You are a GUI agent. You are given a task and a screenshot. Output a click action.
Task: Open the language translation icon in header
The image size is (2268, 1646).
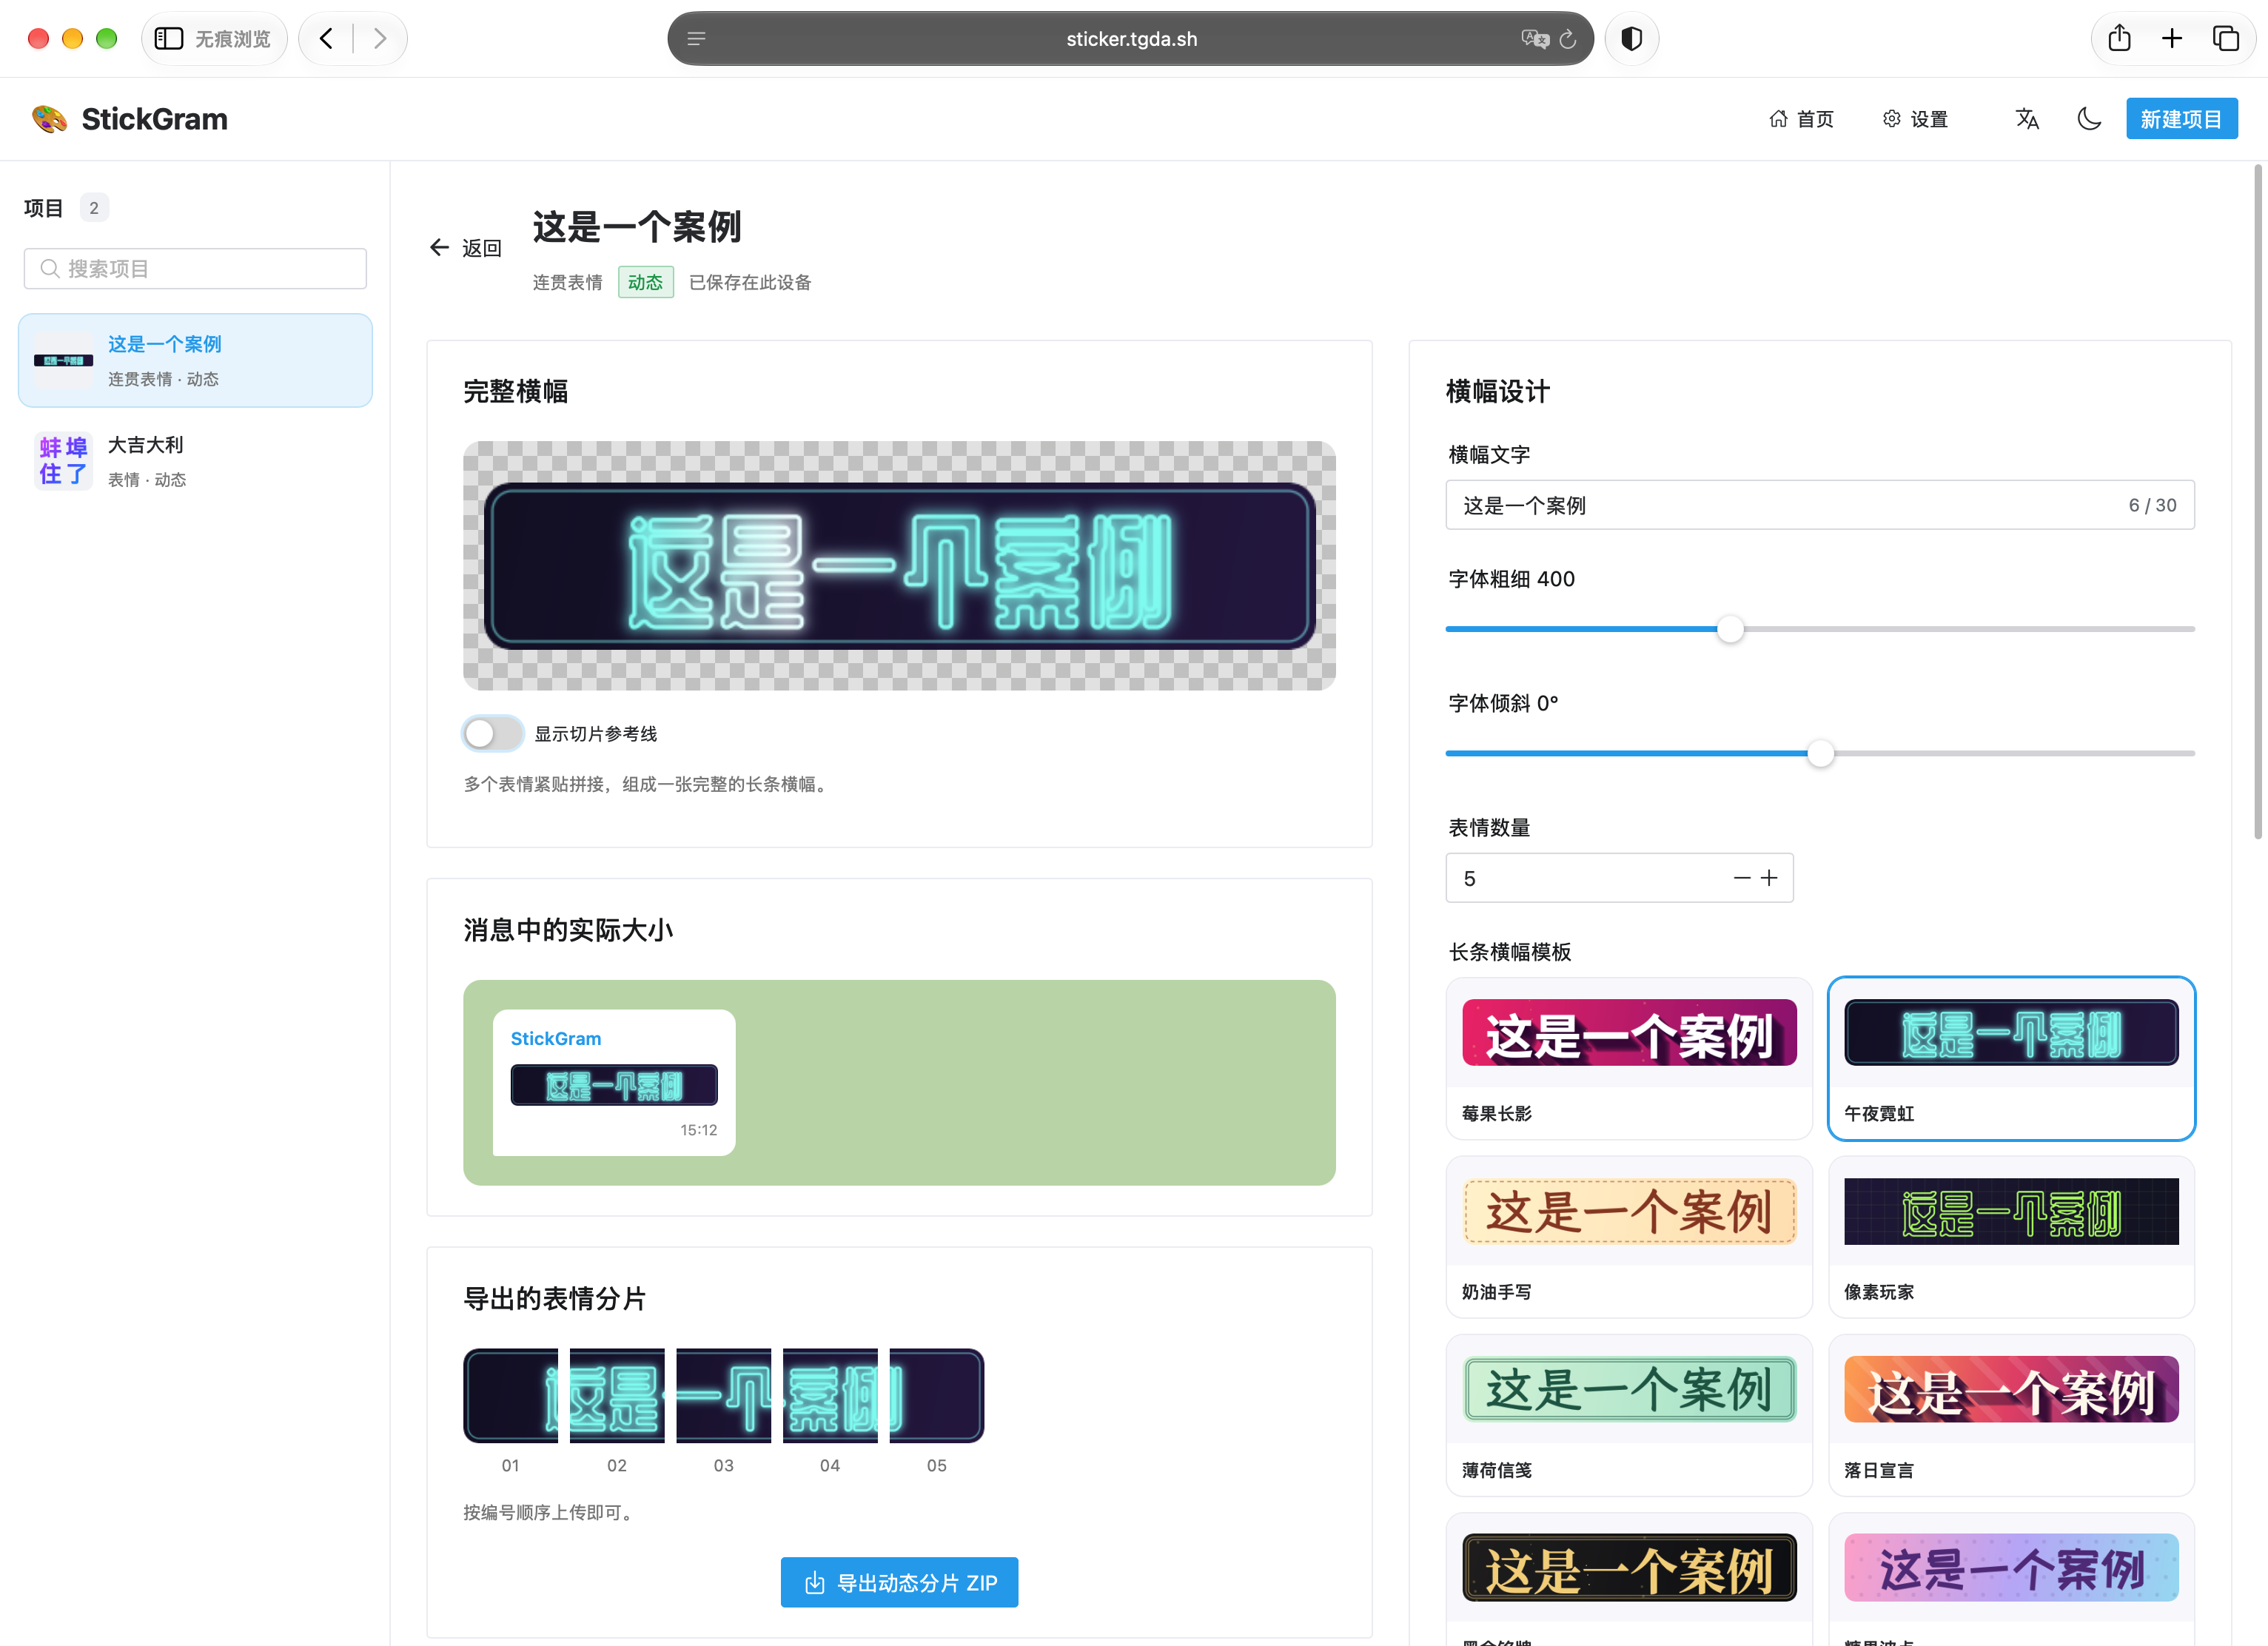pos(2027,119)
